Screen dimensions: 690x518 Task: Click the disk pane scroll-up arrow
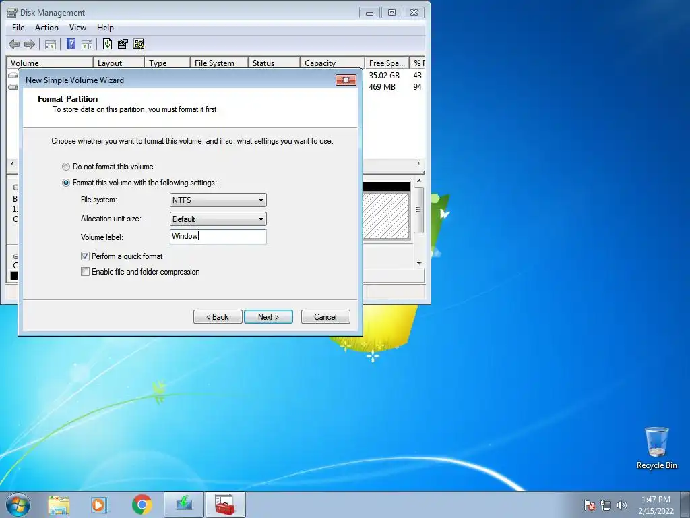419,181
